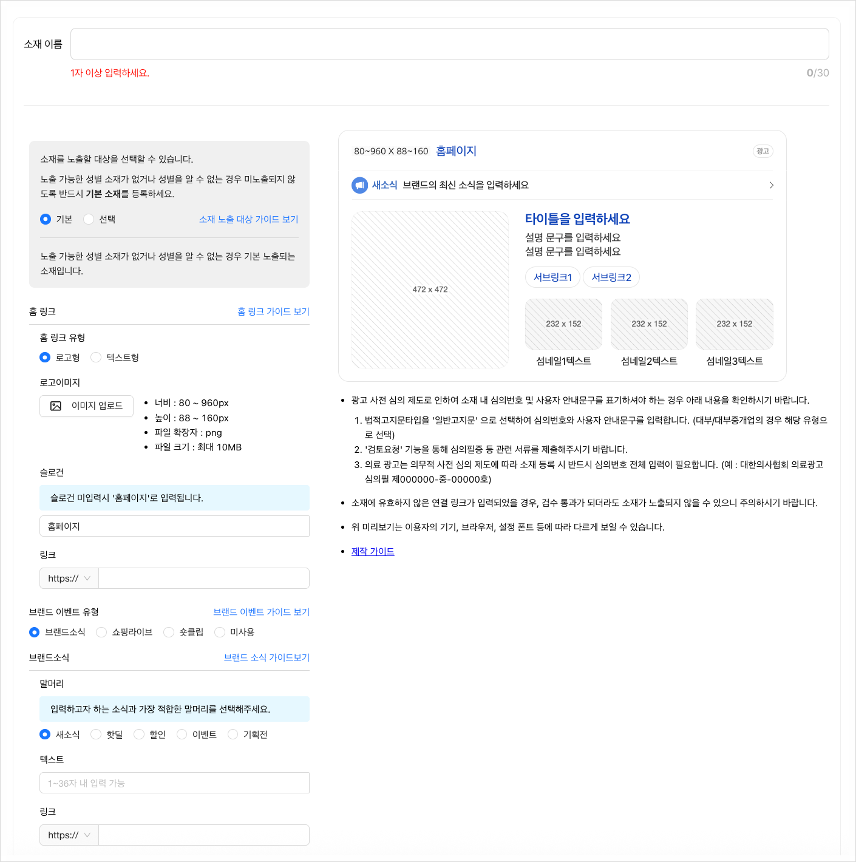
Task: Open https:// dropdown in 브랜드소식 link
Action: [69, 835]
